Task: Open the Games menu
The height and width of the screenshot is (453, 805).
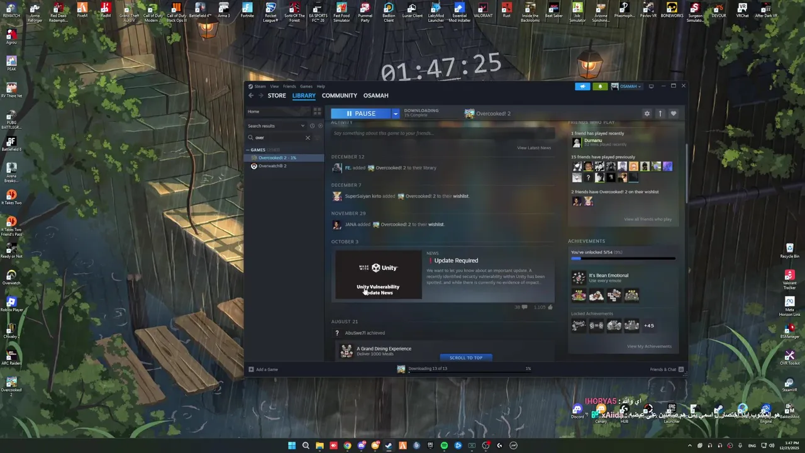Action: tap(306, 86)
